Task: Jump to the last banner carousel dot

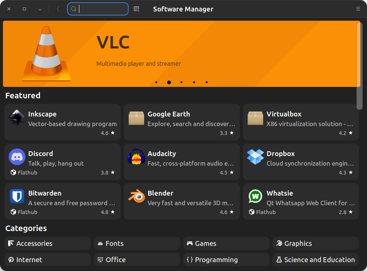Action: tap(206, 82)
